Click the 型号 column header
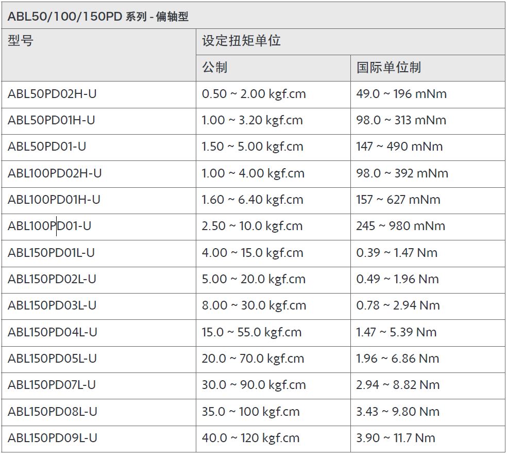 point(21,41)
